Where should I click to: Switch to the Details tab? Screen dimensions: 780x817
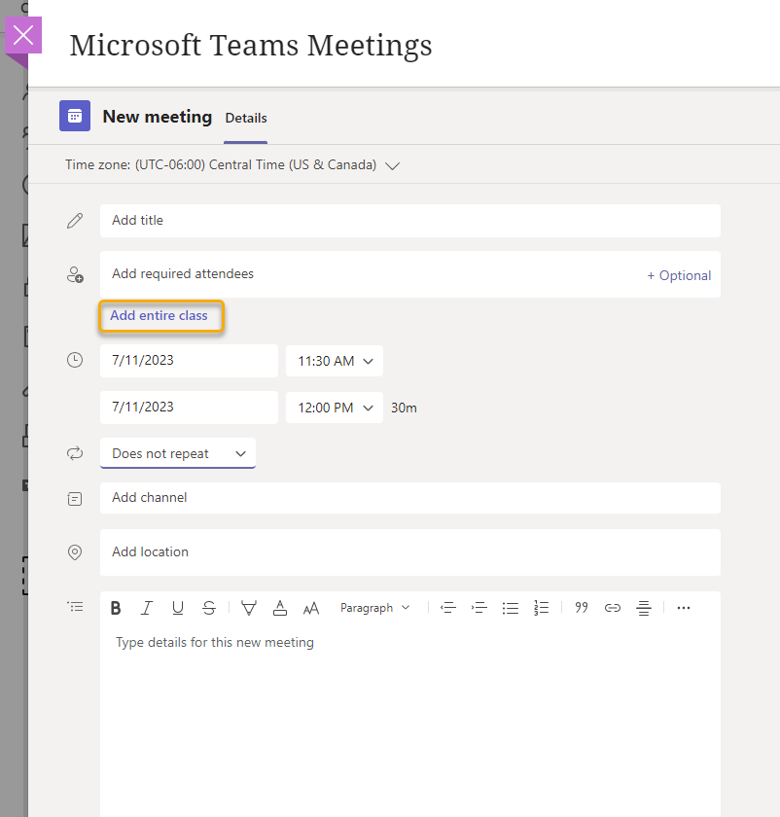tap(246, 119)
